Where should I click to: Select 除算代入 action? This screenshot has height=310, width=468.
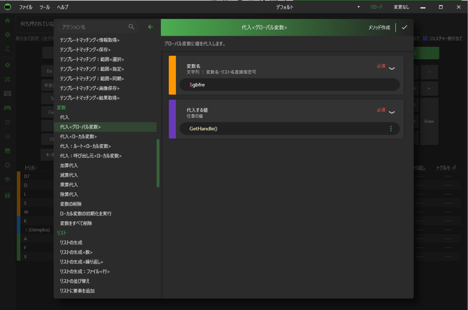pyautogui.click(x=105, y=194)
